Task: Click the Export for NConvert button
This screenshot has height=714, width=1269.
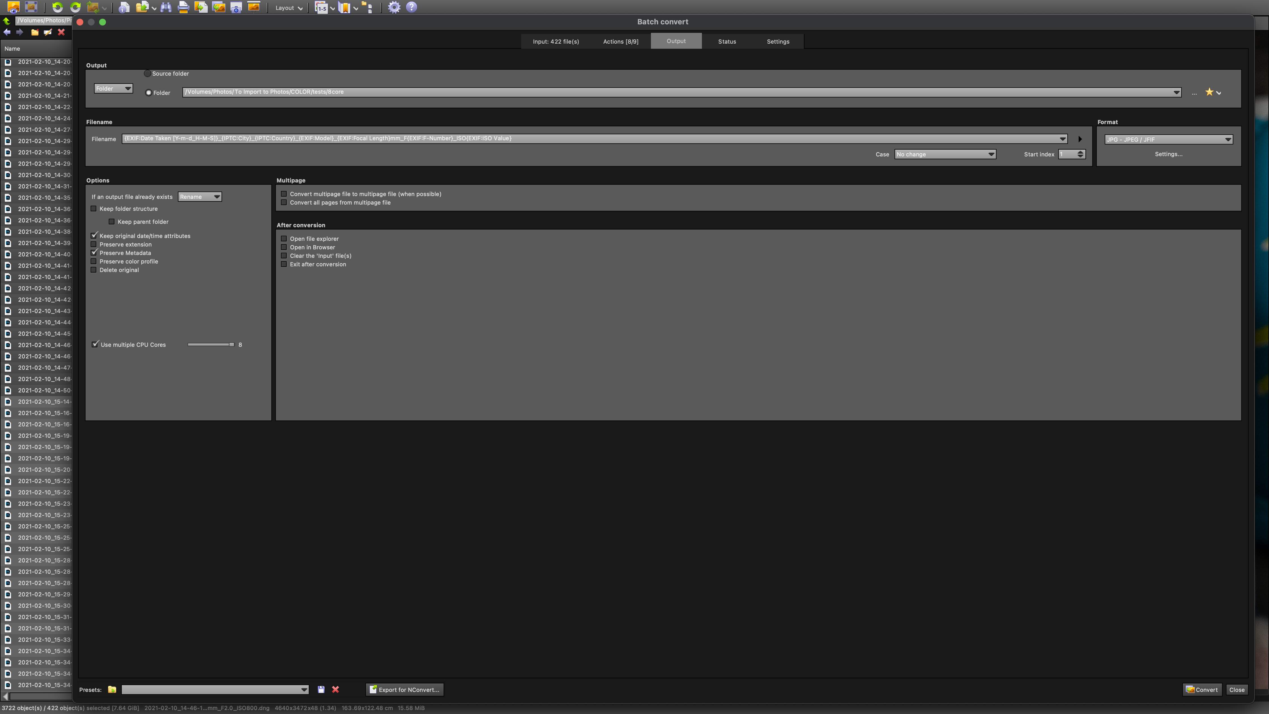Action: pyautogui.click(x=404, y=689)
